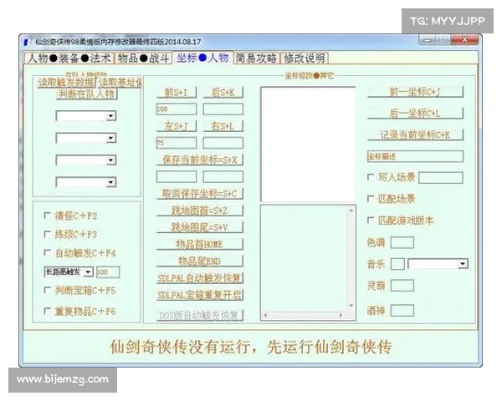Toggle the 判断宝箱C+F5 checkbox
The height and width of the screenshot is (401, 502).
(x=48, y=290)
